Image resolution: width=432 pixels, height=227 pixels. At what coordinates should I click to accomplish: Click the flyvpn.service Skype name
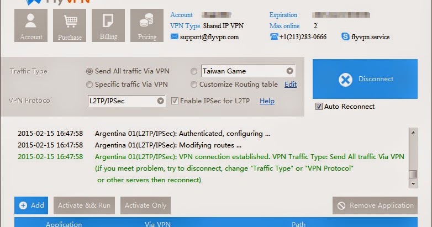coord(370,37)
